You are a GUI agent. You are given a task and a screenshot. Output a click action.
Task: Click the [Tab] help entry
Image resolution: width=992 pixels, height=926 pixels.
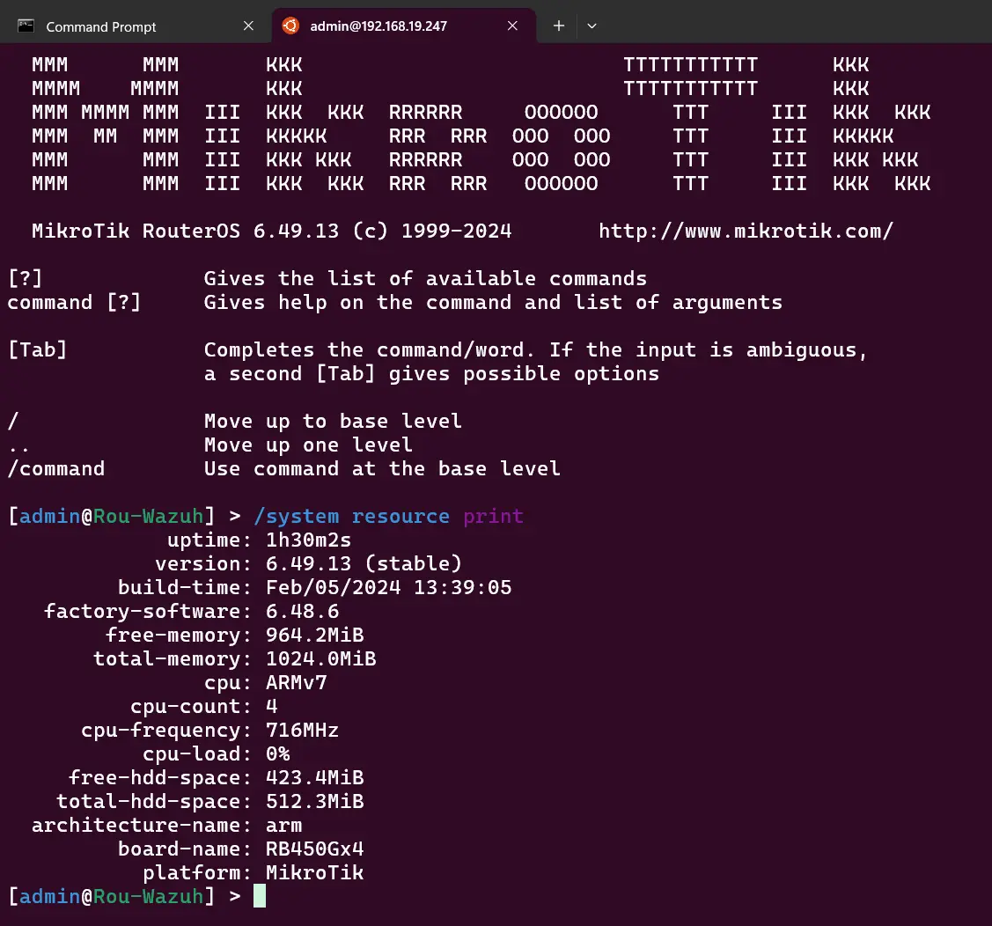37,350
